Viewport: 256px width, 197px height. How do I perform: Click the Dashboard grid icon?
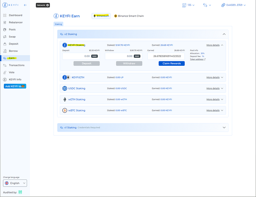(5, 15)
